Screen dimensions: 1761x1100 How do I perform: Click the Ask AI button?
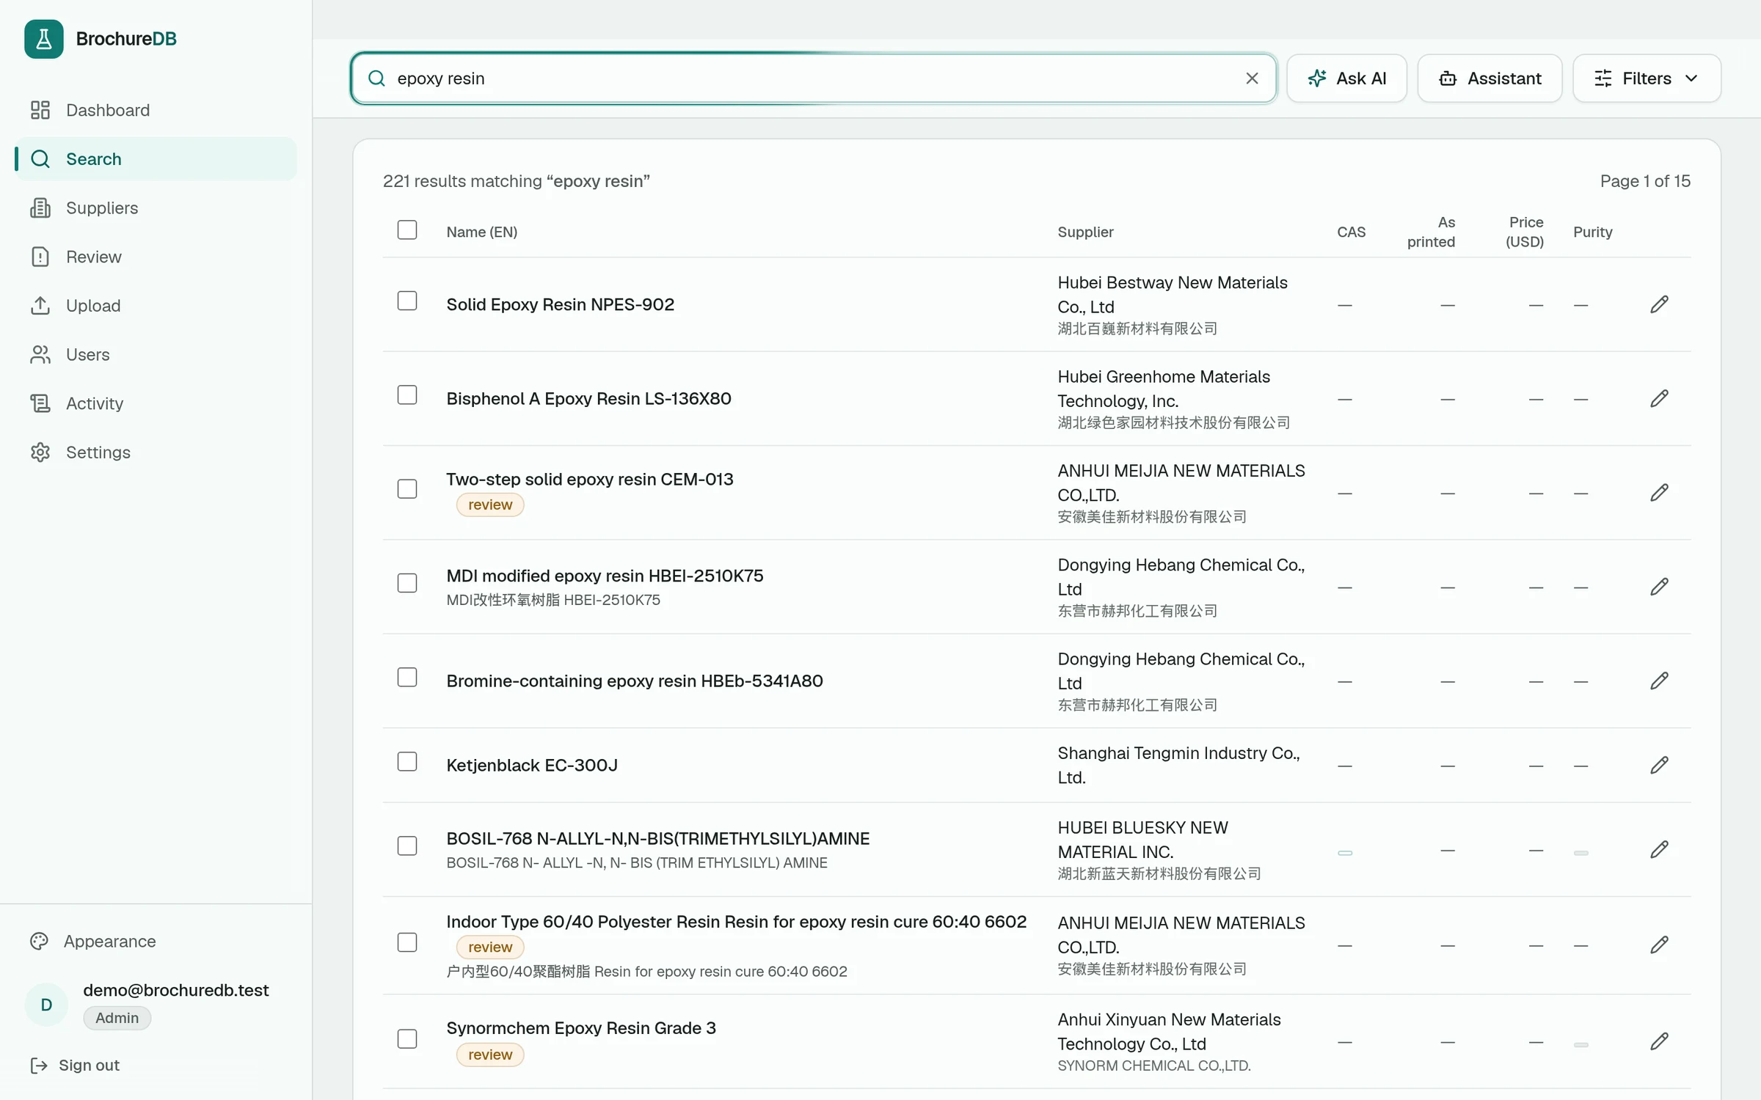pos(1346,78)
